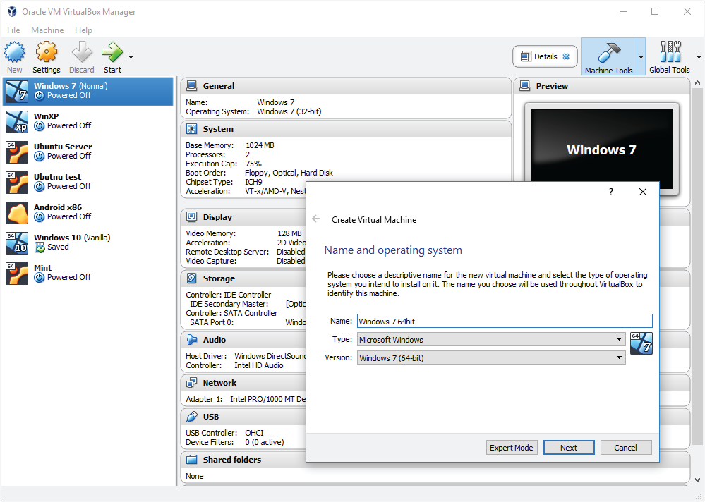705x502 pixels.
Task: Click the Windows 7 OS icon beside the Version dropdown
Action: (641, 343)
